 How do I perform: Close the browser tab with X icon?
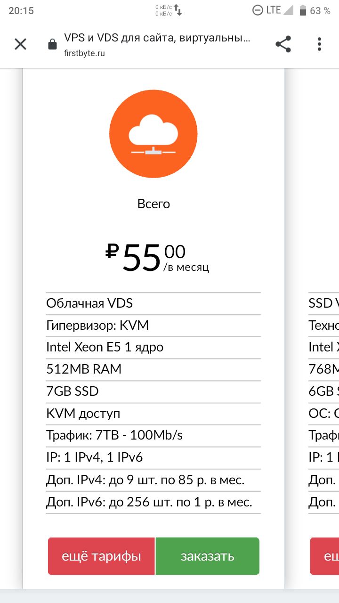coord(20,44)
